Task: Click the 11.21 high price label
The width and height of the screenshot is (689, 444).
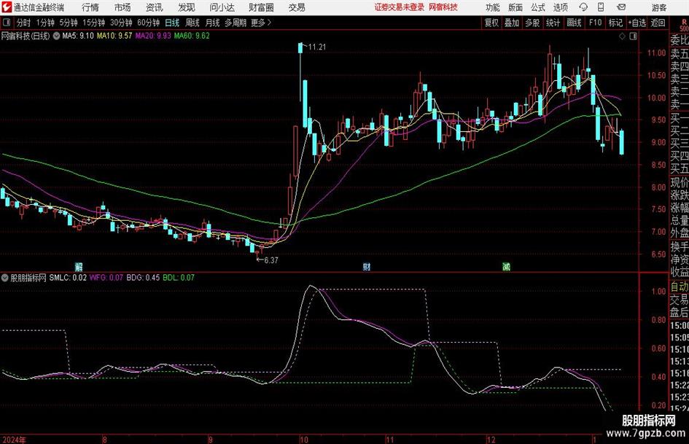Action: pyautogui.click(x=317, y=47)
